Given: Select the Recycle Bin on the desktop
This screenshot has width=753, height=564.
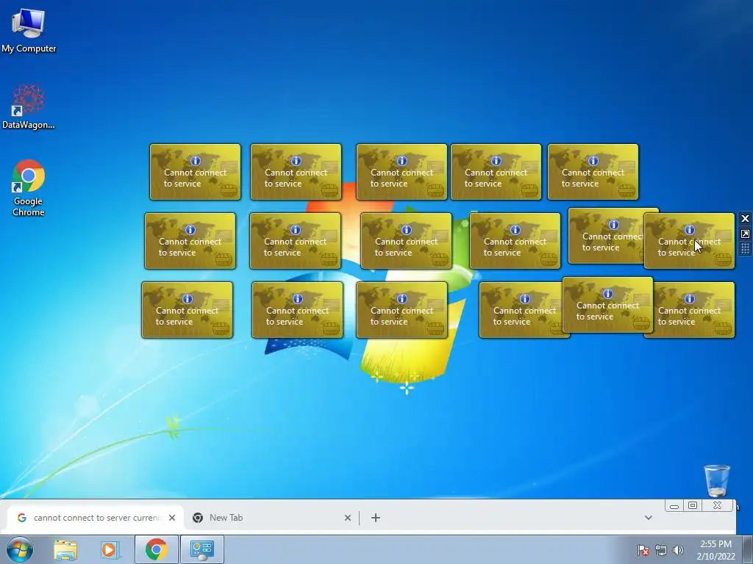Looking at the screenshot, I should click(x=716, y=480).
